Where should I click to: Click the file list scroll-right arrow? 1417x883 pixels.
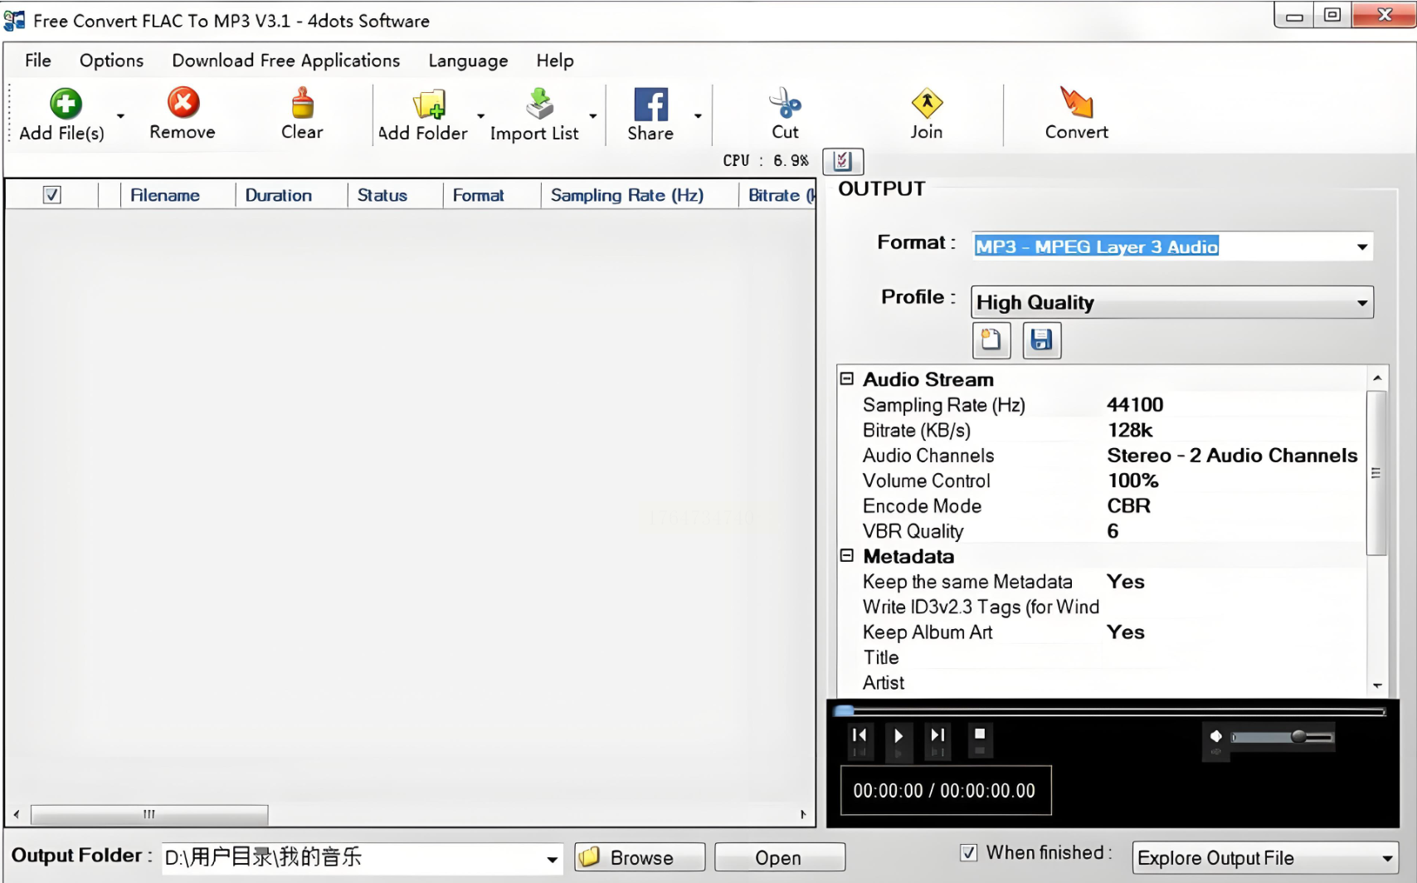pyautogui.click(x=803, y=814)
